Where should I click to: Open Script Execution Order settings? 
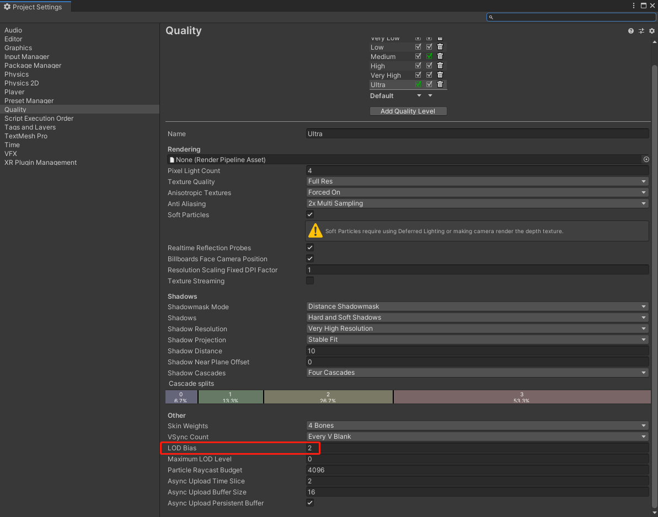[x=39, y=119]
